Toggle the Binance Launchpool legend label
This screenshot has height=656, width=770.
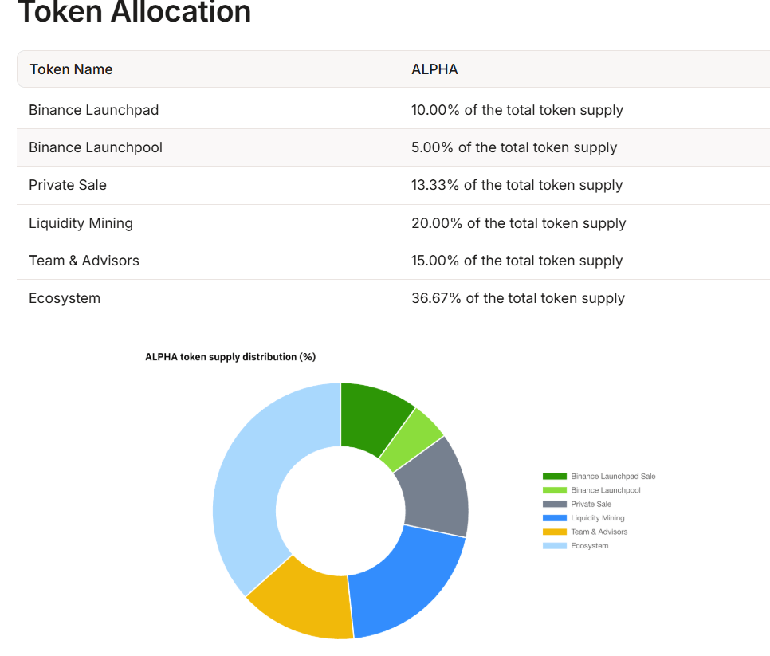coord(605,490)
